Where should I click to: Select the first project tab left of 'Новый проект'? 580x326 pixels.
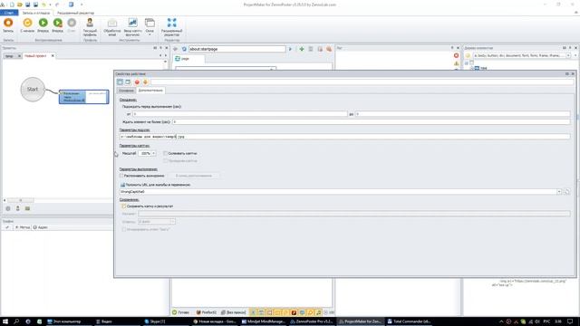pyautogui.click(x=9, y=56)
